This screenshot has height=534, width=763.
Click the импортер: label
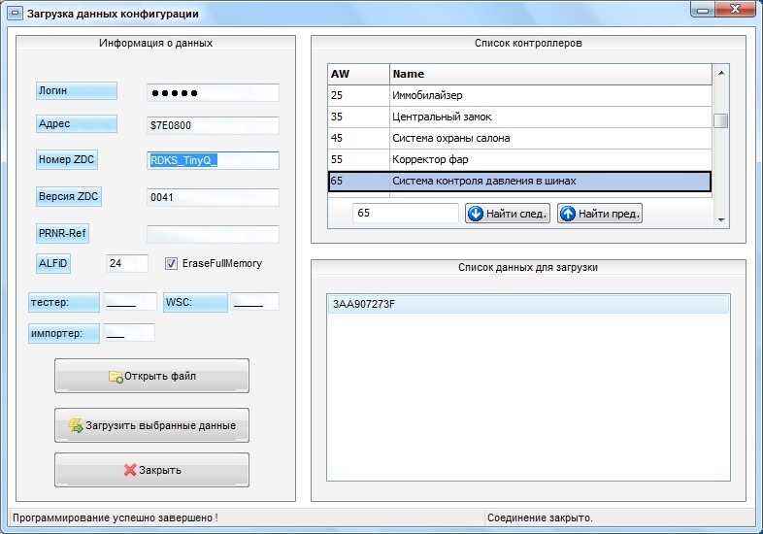click(64, 333)
